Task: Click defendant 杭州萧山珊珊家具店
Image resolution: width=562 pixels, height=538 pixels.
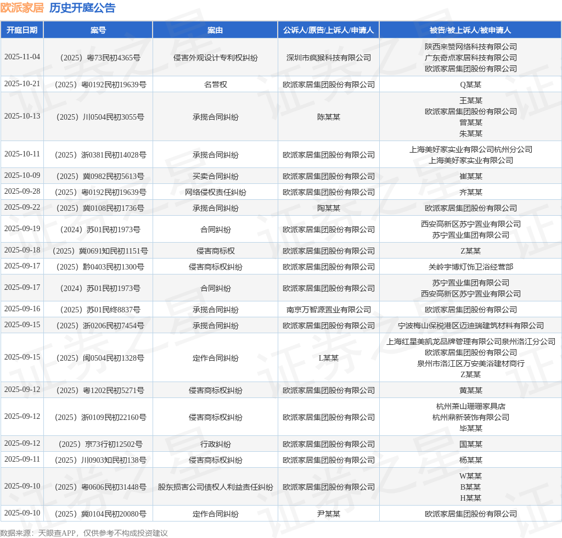Action: 470,406
